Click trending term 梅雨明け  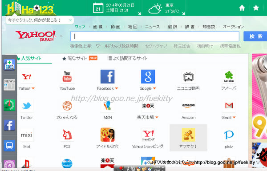coord(205,46)
